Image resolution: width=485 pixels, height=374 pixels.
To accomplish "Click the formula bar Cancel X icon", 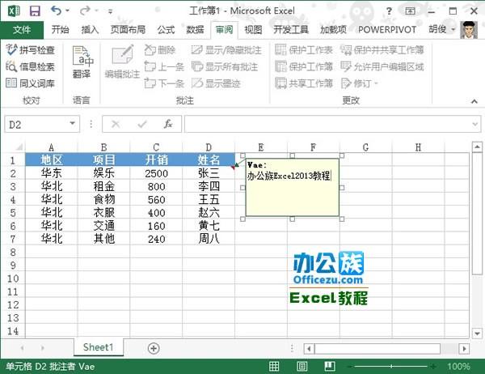I will (x=116, y=124).
